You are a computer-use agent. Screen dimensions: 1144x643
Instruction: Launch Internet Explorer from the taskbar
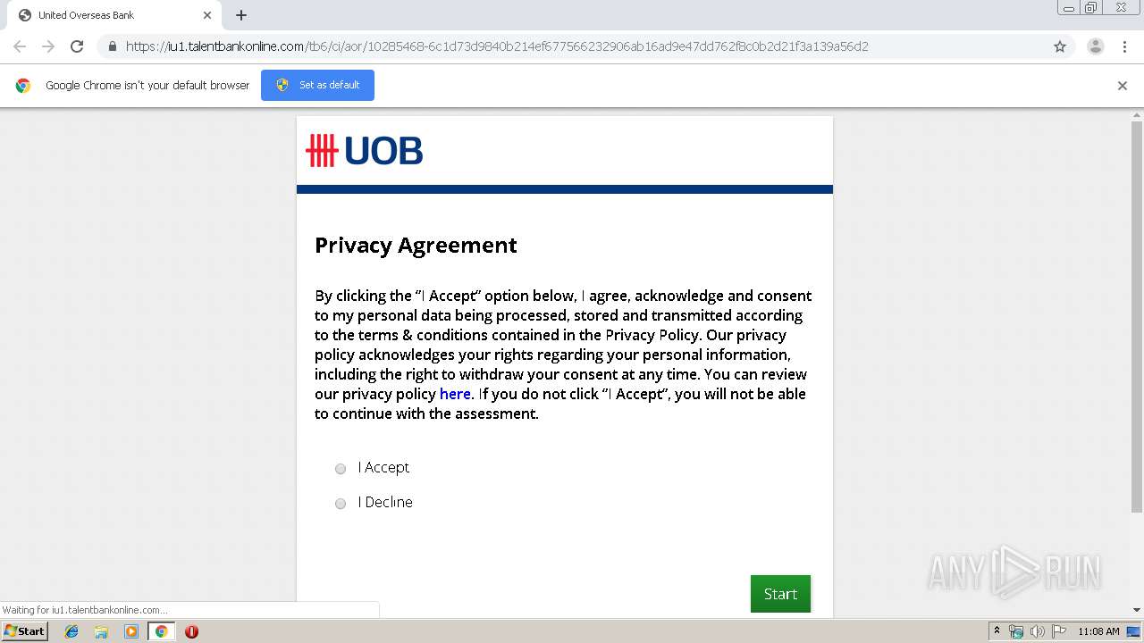[71, 631]
